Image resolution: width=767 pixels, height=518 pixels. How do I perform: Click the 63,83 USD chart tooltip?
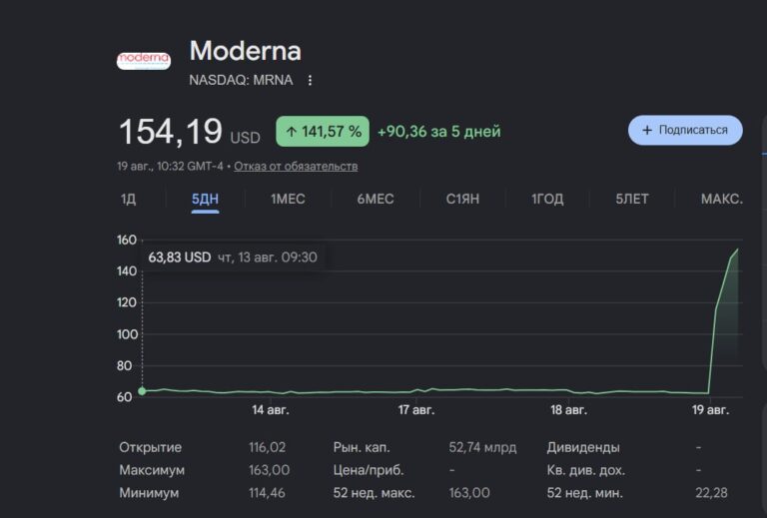(233, 258)
